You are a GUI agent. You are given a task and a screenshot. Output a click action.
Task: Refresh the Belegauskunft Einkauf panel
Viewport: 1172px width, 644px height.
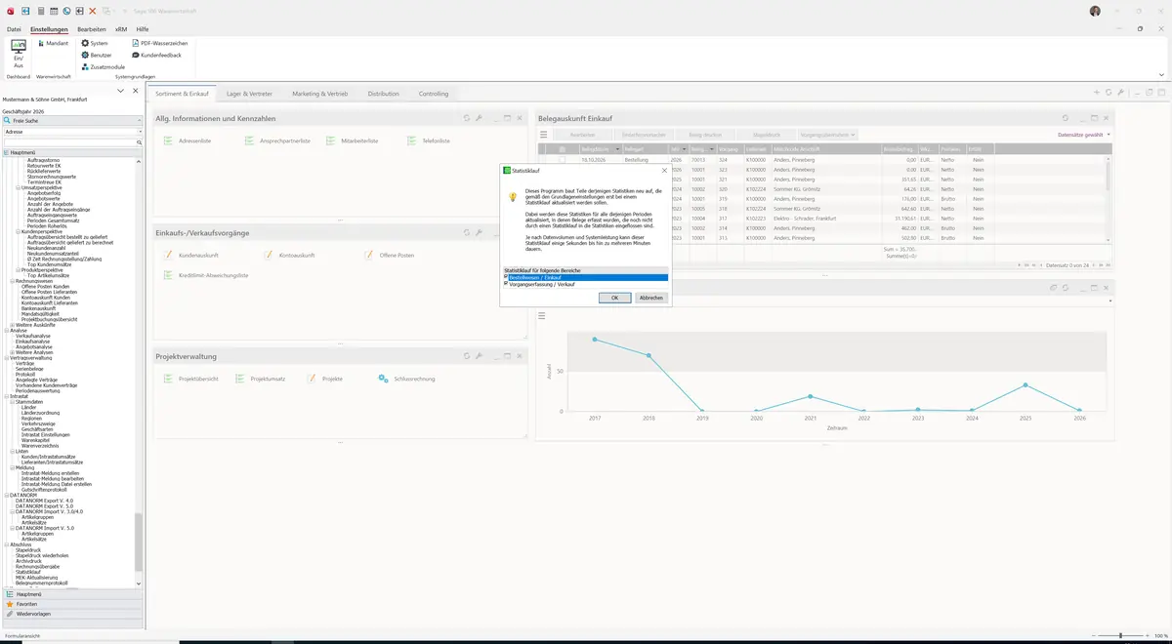click(x=1066, y=118)
